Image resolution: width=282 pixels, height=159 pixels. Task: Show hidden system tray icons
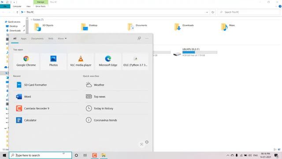click(228, 155)
